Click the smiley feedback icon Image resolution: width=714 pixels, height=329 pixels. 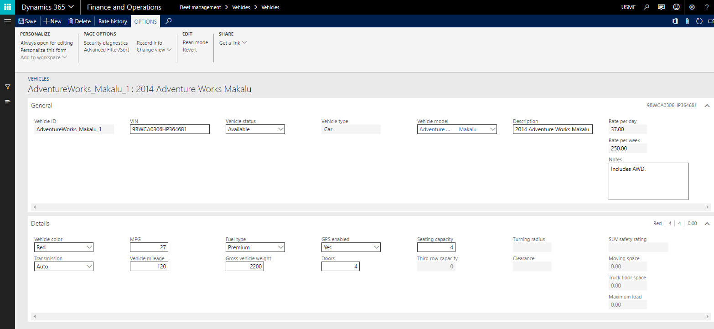(x=677, y=7)
